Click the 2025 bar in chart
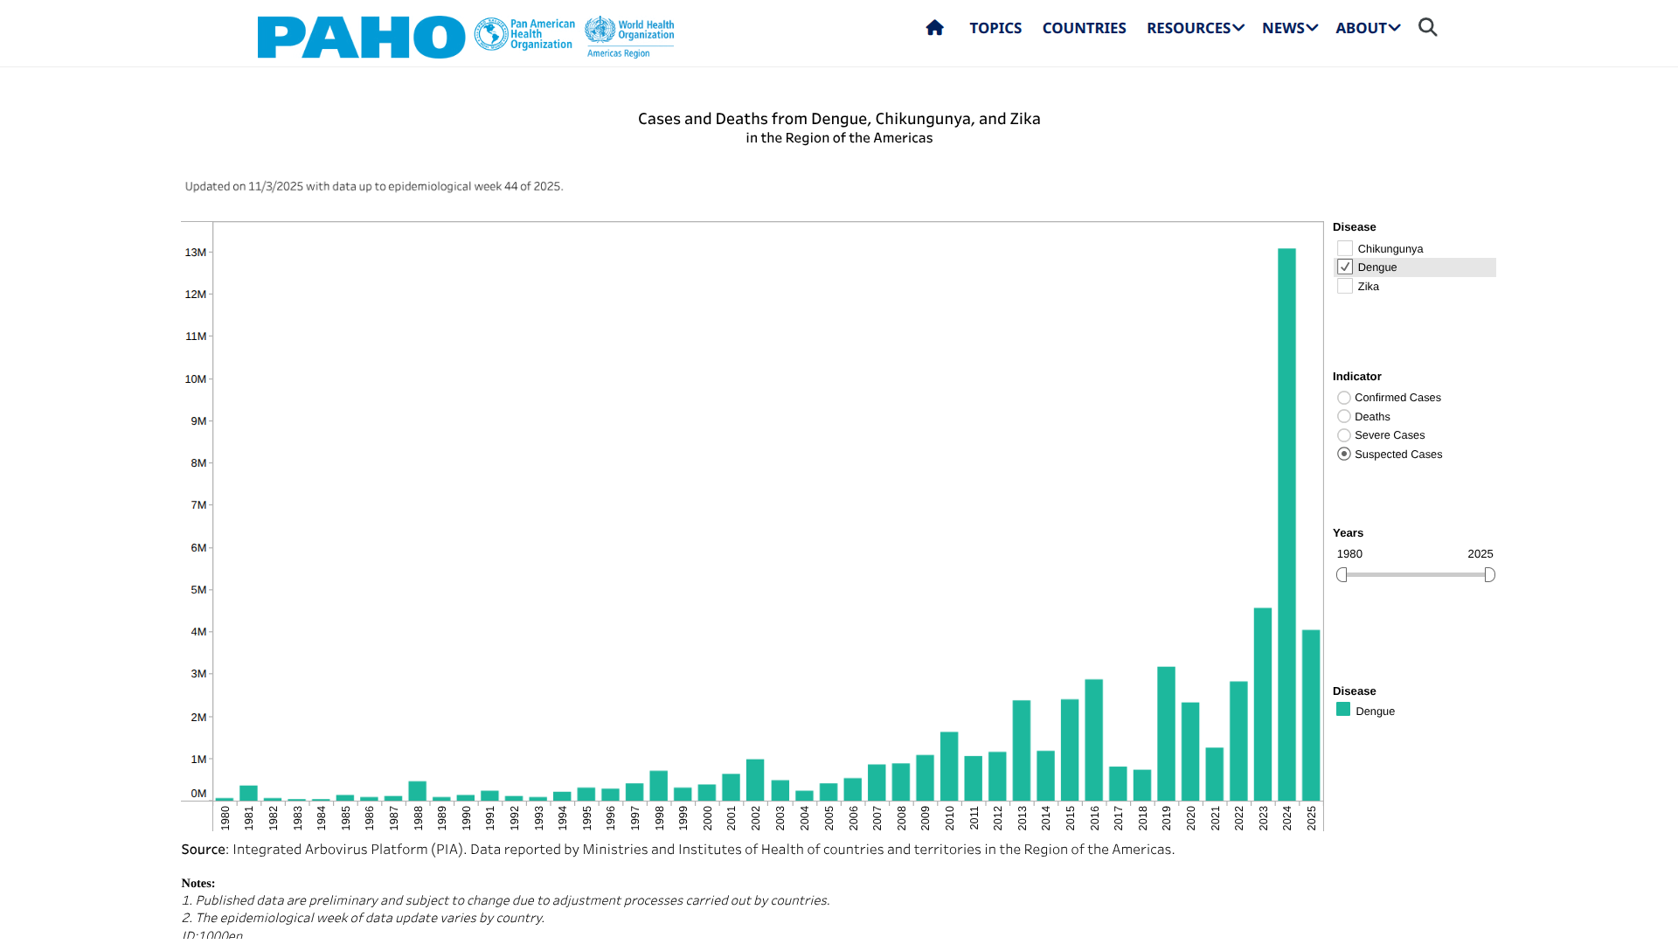This screenshot has height=944, width=1678. [x=1310, y=715]
